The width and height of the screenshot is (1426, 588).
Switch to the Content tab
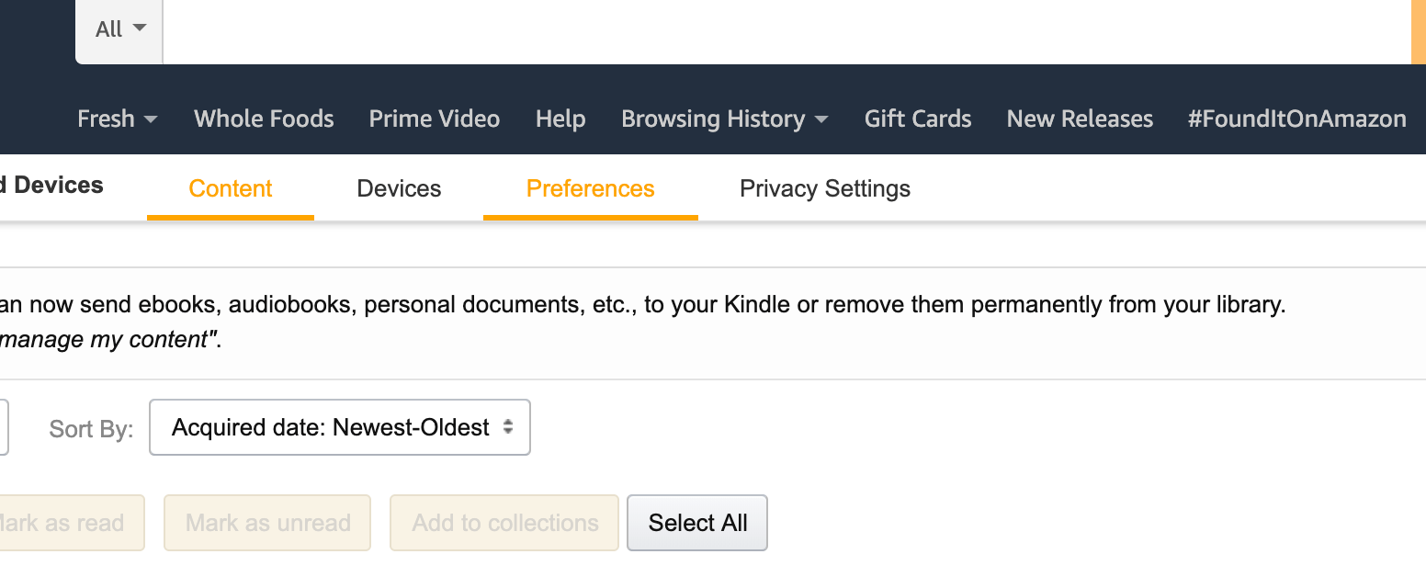click(x=231, y=189)
